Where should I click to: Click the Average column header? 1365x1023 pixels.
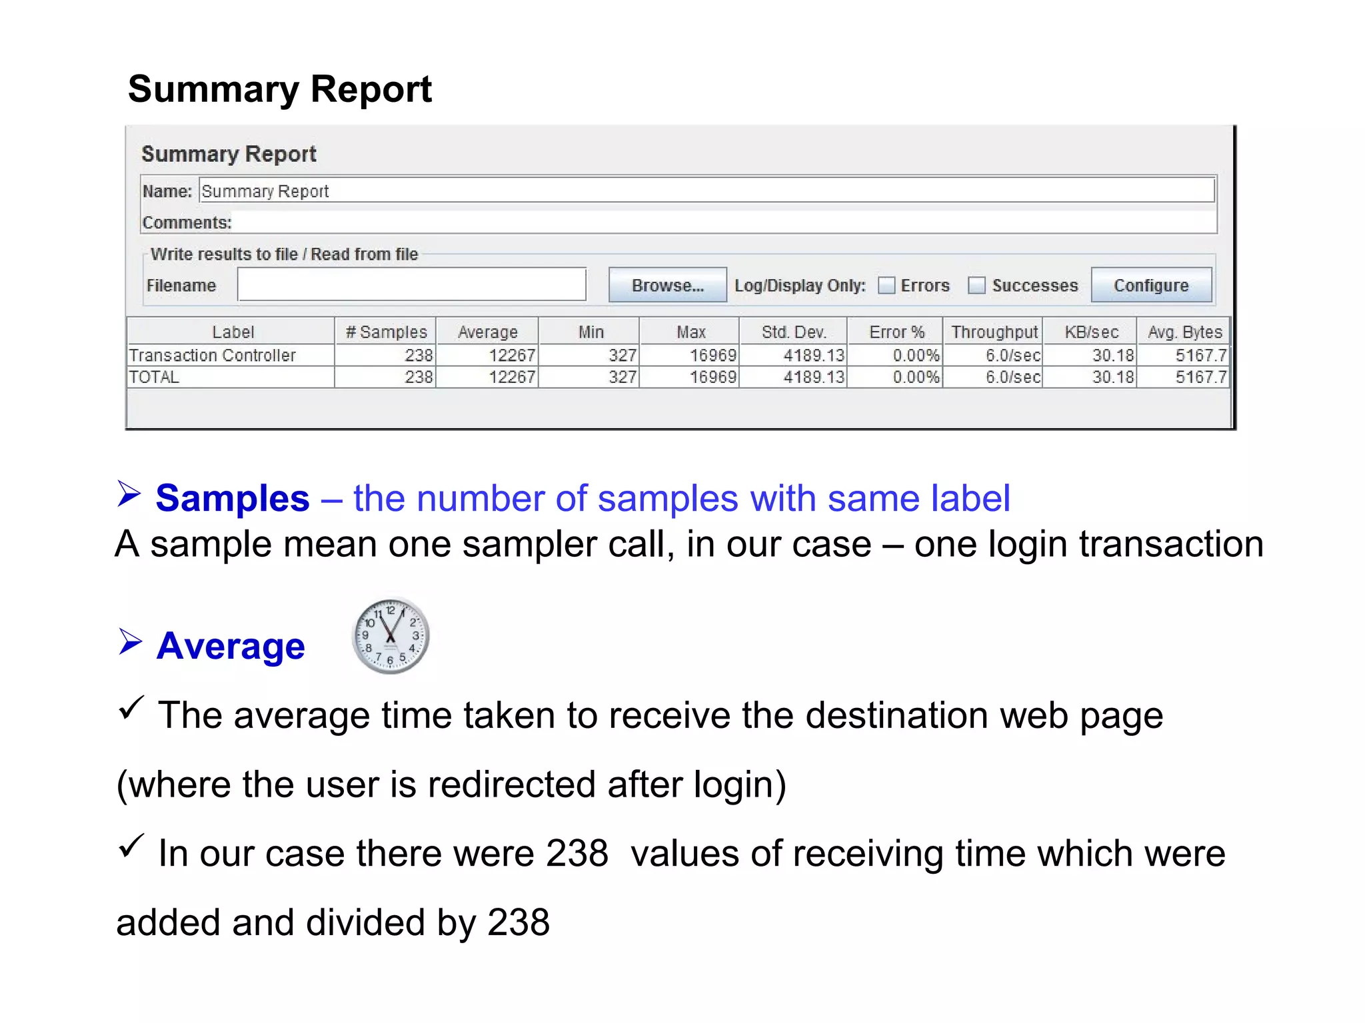click(x=487, y=331)
